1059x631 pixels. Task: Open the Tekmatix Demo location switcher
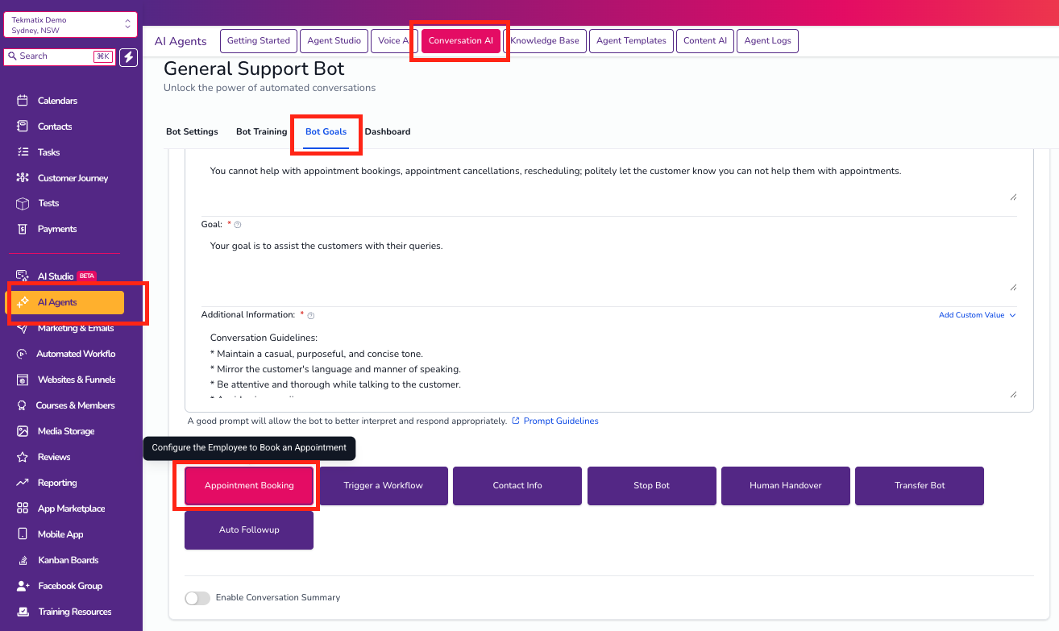[70, 24]
